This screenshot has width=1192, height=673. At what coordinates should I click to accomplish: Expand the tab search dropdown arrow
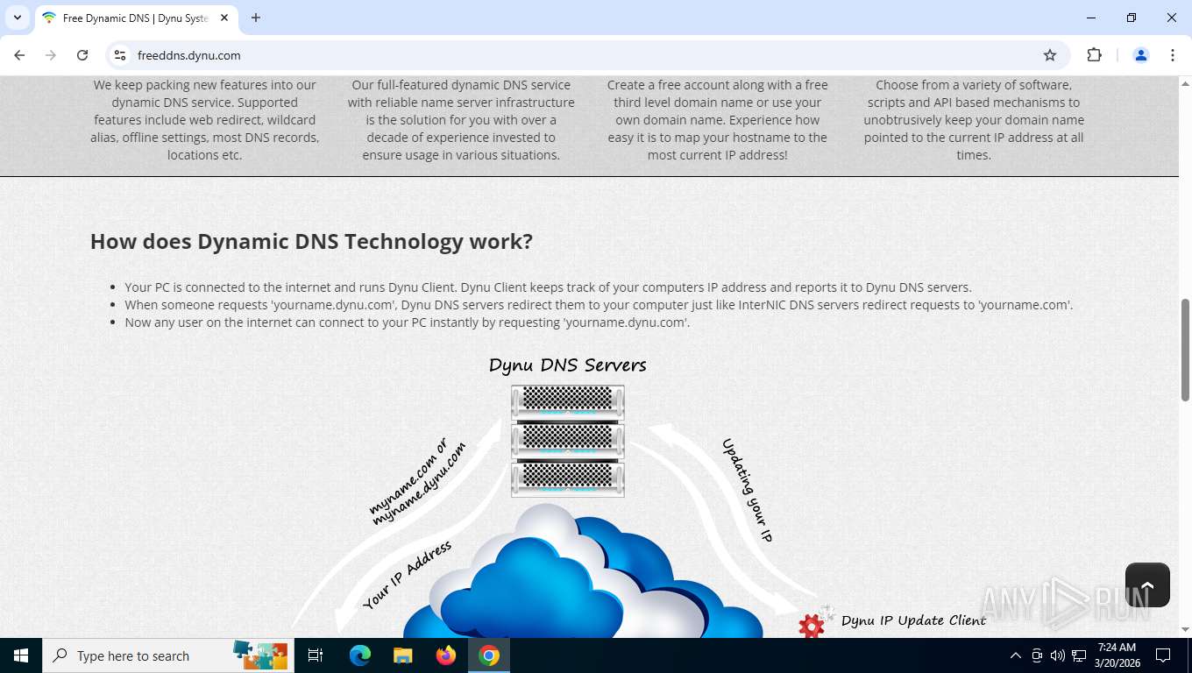point(18,18)
